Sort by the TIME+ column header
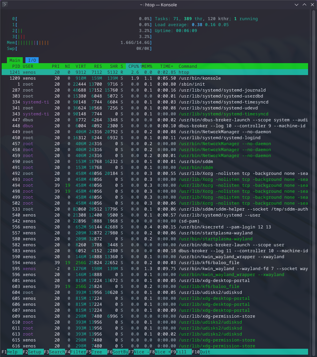Screen dimensions: 317x357 (x=167, y=66)
